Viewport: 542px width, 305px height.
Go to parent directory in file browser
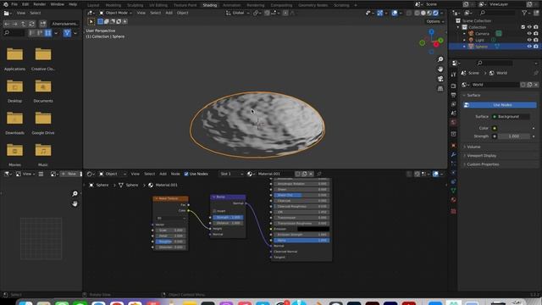23,24
